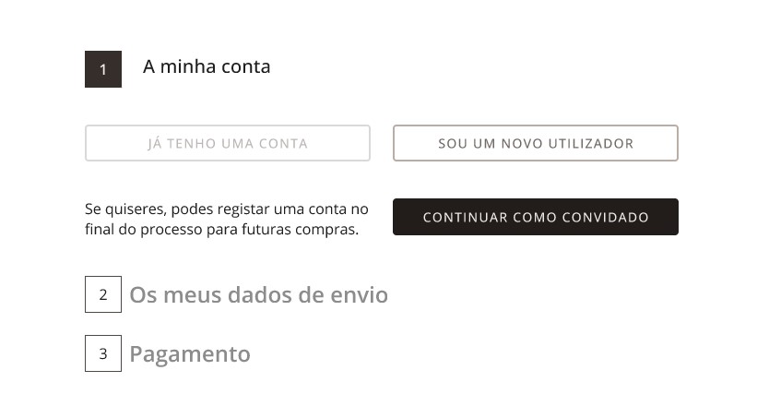Click the step 3 number box
769x418 pixels.
pos(103,353)
